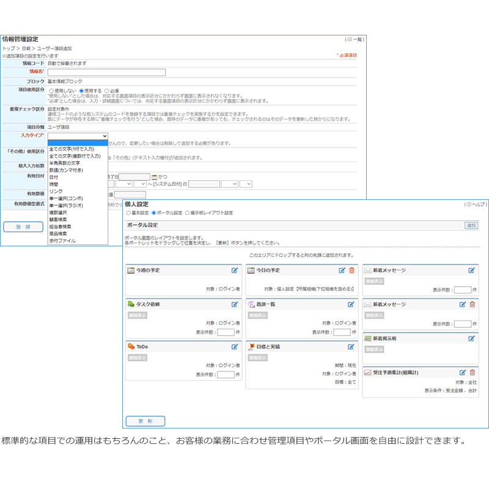This screenshot has height=489, width=489.
Task: Choose 添付ファイル in the input type list
Action: [x=62, y=241]
